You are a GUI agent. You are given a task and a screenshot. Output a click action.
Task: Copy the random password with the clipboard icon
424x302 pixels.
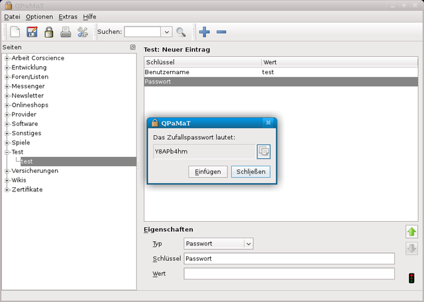click(264, 152)
